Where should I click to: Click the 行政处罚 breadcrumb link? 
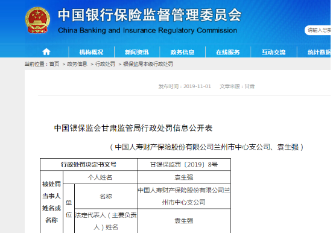105,64
